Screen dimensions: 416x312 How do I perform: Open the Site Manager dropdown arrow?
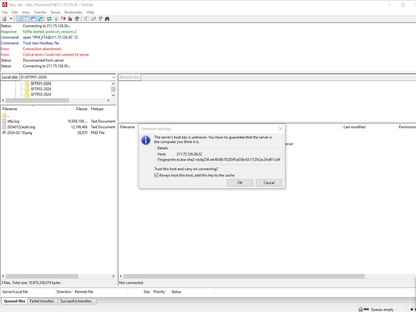pos(11,19)
